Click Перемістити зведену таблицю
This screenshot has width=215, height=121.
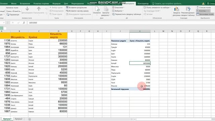pyautogui.click(x=127, y=14)
